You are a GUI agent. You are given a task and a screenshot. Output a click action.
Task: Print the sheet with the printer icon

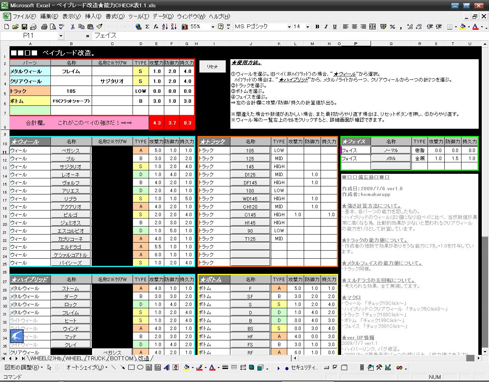(x=44, y=27)
